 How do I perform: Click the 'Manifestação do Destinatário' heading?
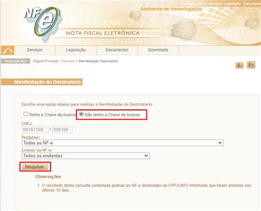click(47, 82)
